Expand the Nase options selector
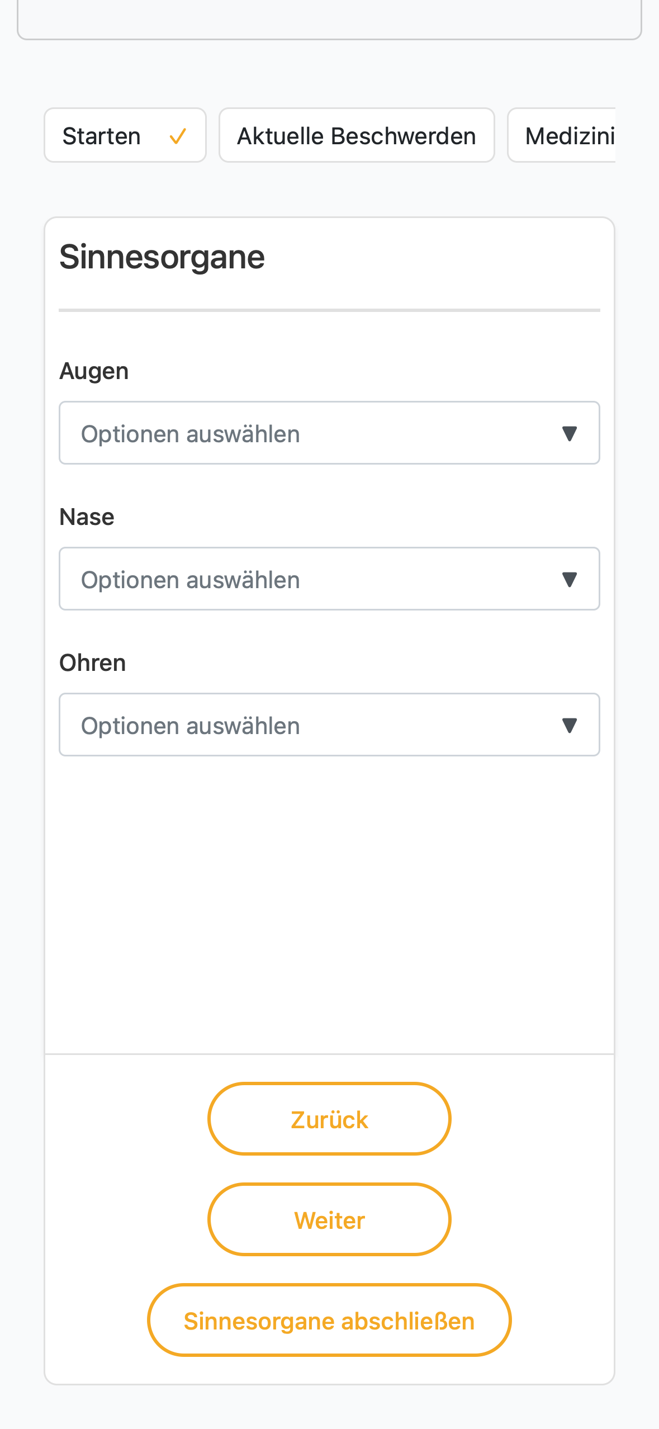The height and width of the screenshot is (1429, 659). 329,579
